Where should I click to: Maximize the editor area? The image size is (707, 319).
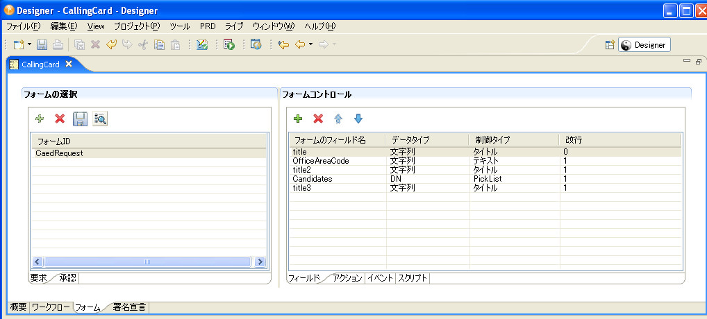pyautogui.click(x=699, y=61)
